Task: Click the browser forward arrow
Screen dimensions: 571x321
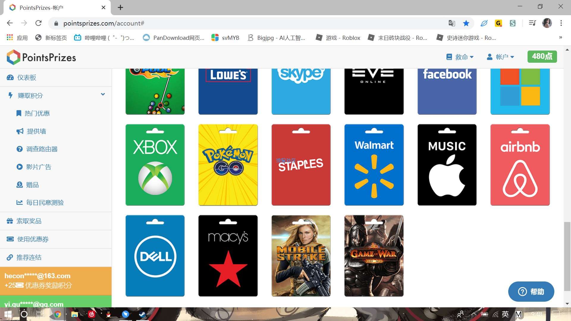Action: pos(24,23)
